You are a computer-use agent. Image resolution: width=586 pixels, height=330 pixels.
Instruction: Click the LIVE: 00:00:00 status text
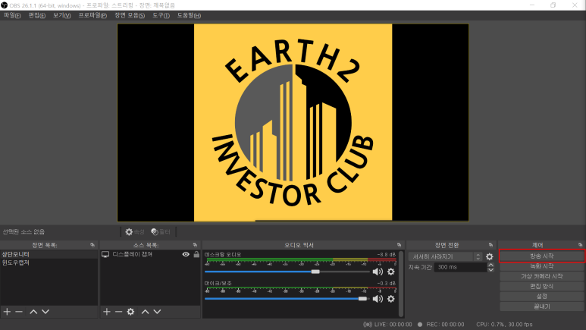point(392,325)
